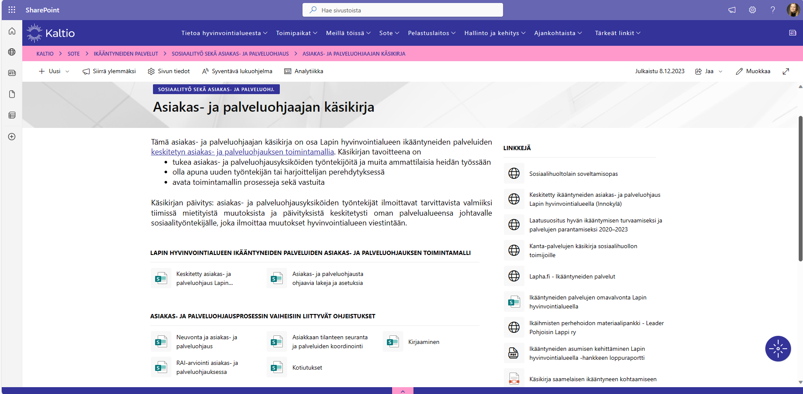Screen dimensions: 803x394
Task: Open the settings gear in top bar
Action: [752, 10]
